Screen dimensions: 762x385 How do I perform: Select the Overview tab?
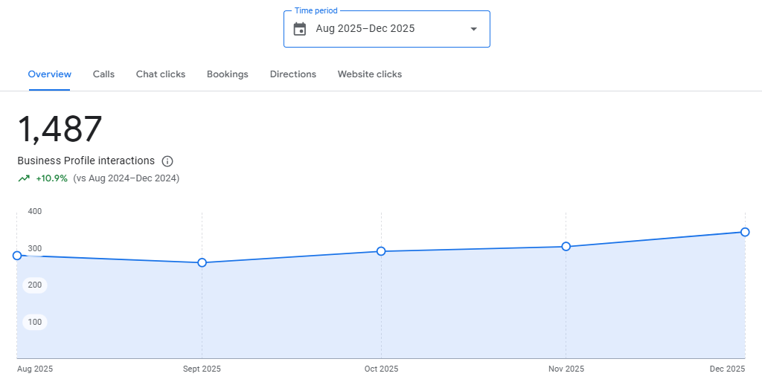point(50,74)
